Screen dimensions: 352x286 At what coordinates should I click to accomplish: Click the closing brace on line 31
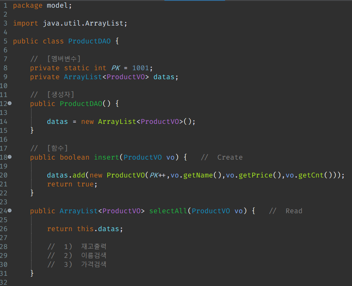pyautogui.click(x=32, y=273)
